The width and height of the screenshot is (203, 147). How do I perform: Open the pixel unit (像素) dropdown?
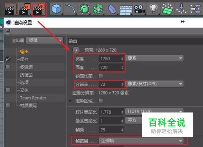tap(154, 58)
